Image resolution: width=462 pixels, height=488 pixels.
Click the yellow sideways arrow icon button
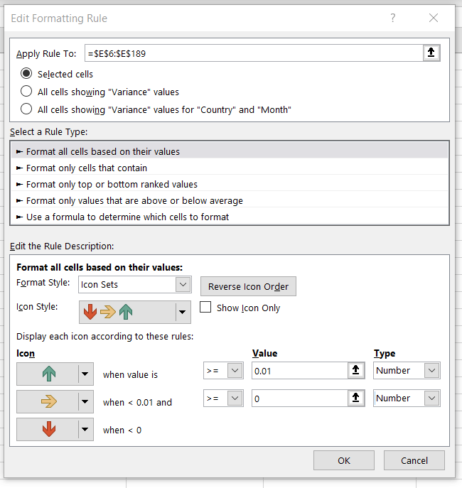(x=48, y=402)
